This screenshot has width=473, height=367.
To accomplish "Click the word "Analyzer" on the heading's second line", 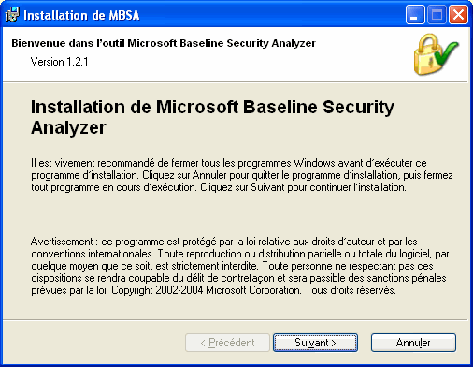I will tap(68, 128).
